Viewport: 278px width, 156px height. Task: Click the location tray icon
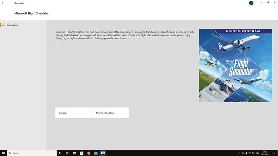(243, 153)
